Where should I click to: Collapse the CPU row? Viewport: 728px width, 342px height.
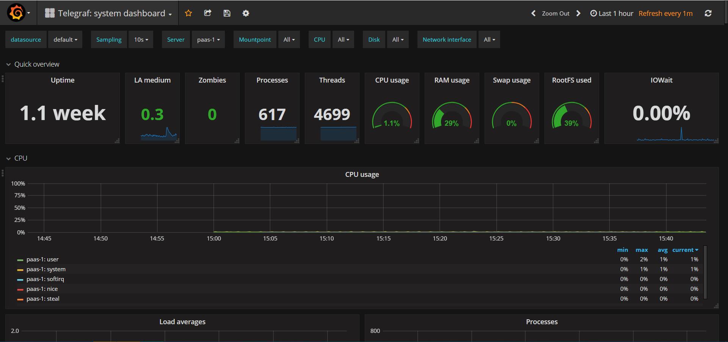[x=17, y=158]
